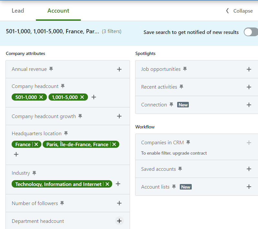Expand the Department headcount filter

pyautogui.click(x=119, y=221)
